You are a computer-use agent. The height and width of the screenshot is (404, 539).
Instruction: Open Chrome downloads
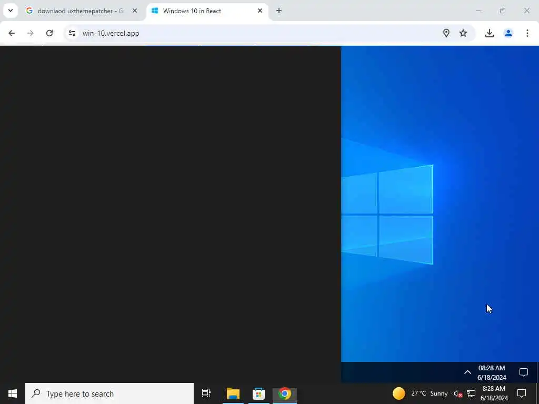pos(490,33)
